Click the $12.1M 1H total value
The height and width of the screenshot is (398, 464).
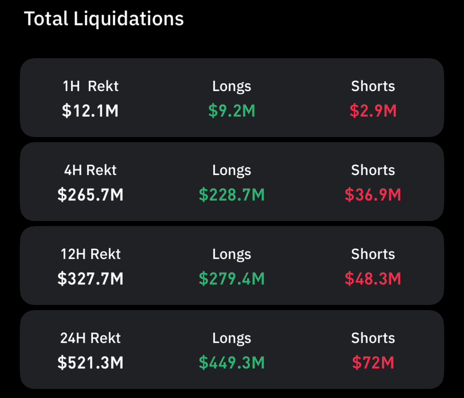(x=91, y=111)
